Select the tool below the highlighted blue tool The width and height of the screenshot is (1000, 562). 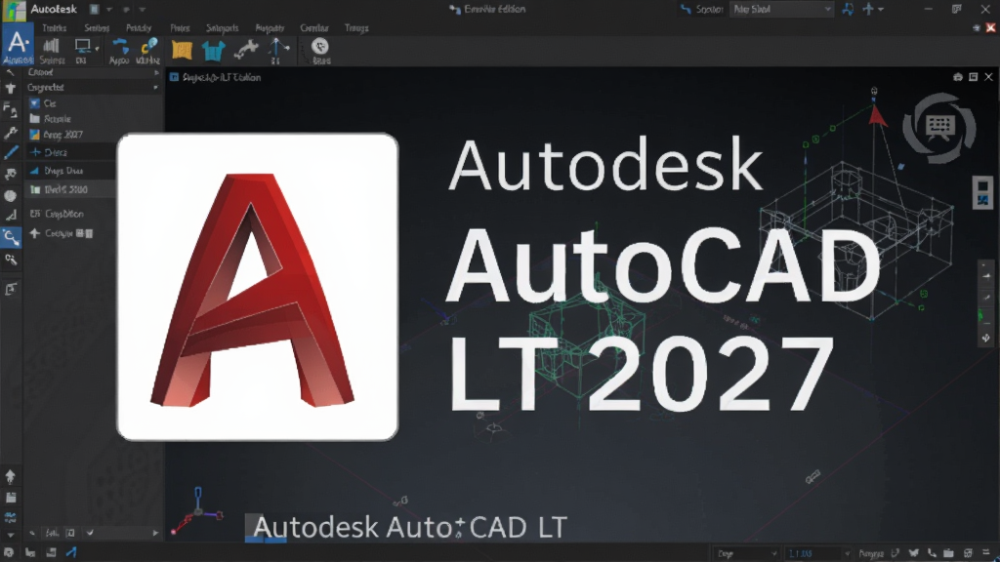point(11,260)
